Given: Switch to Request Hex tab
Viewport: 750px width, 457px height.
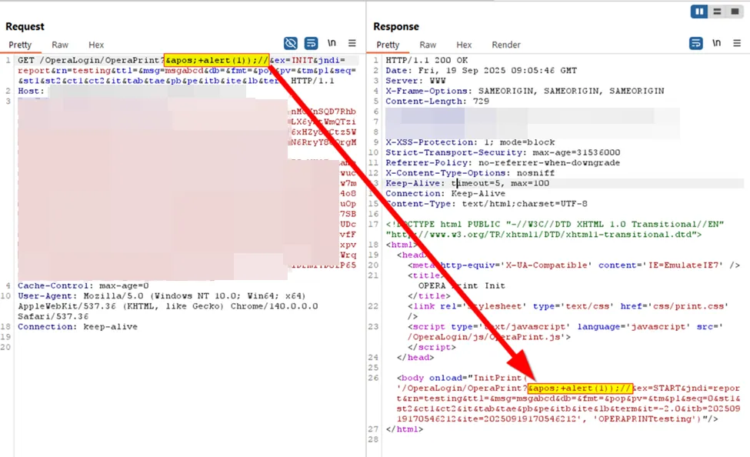Looking at the screenshot, I should pos(96,45).
